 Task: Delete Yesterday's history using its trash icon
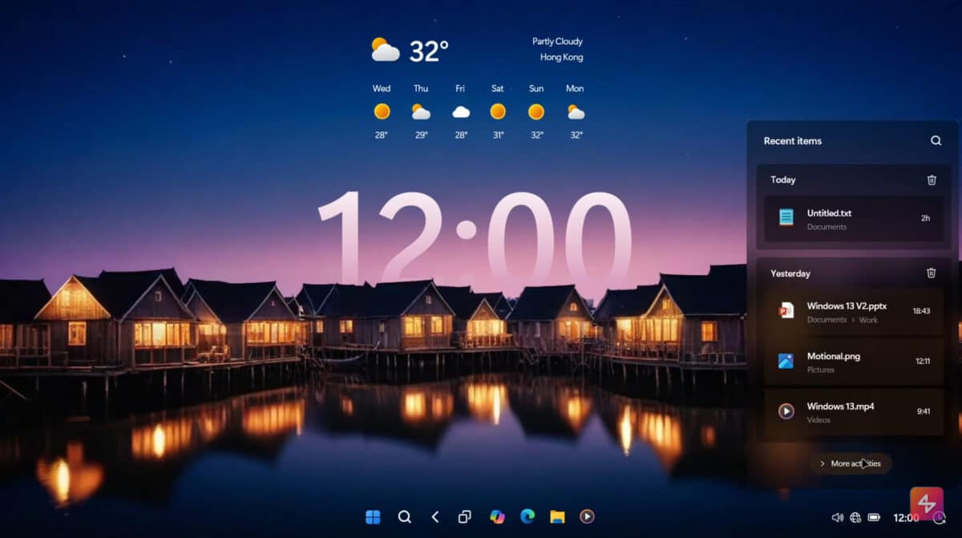932,273
